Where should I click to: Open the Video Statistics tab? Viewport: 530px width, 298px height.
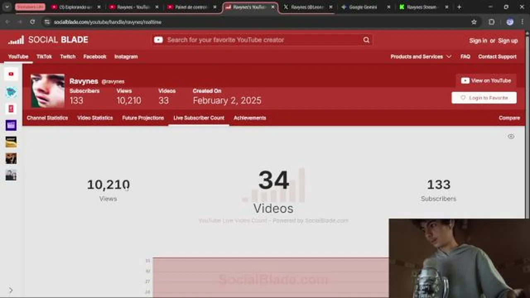click(95, 118)
